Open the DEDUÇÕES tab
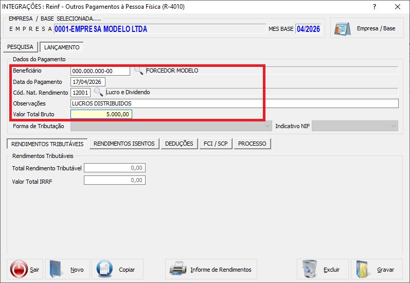 coord(179,144)
